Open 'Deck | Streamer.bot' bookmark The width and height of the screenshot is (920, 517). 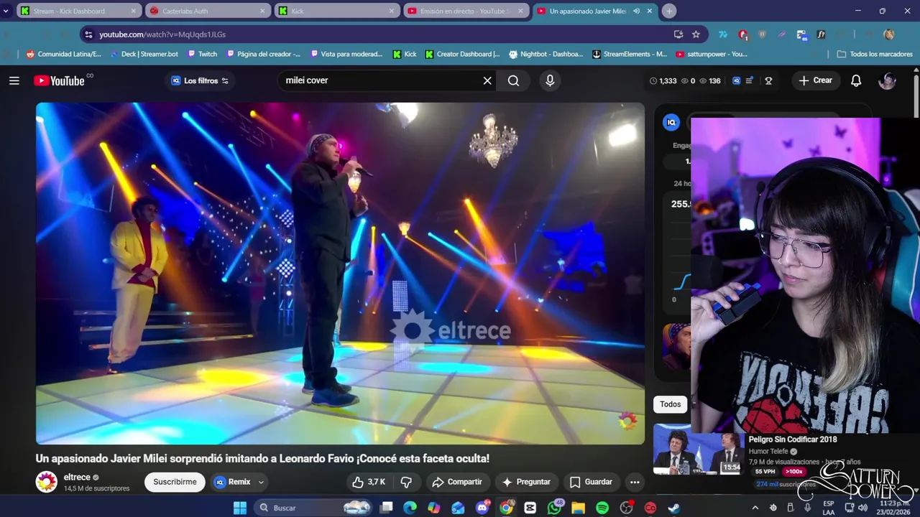coord(143,54)
